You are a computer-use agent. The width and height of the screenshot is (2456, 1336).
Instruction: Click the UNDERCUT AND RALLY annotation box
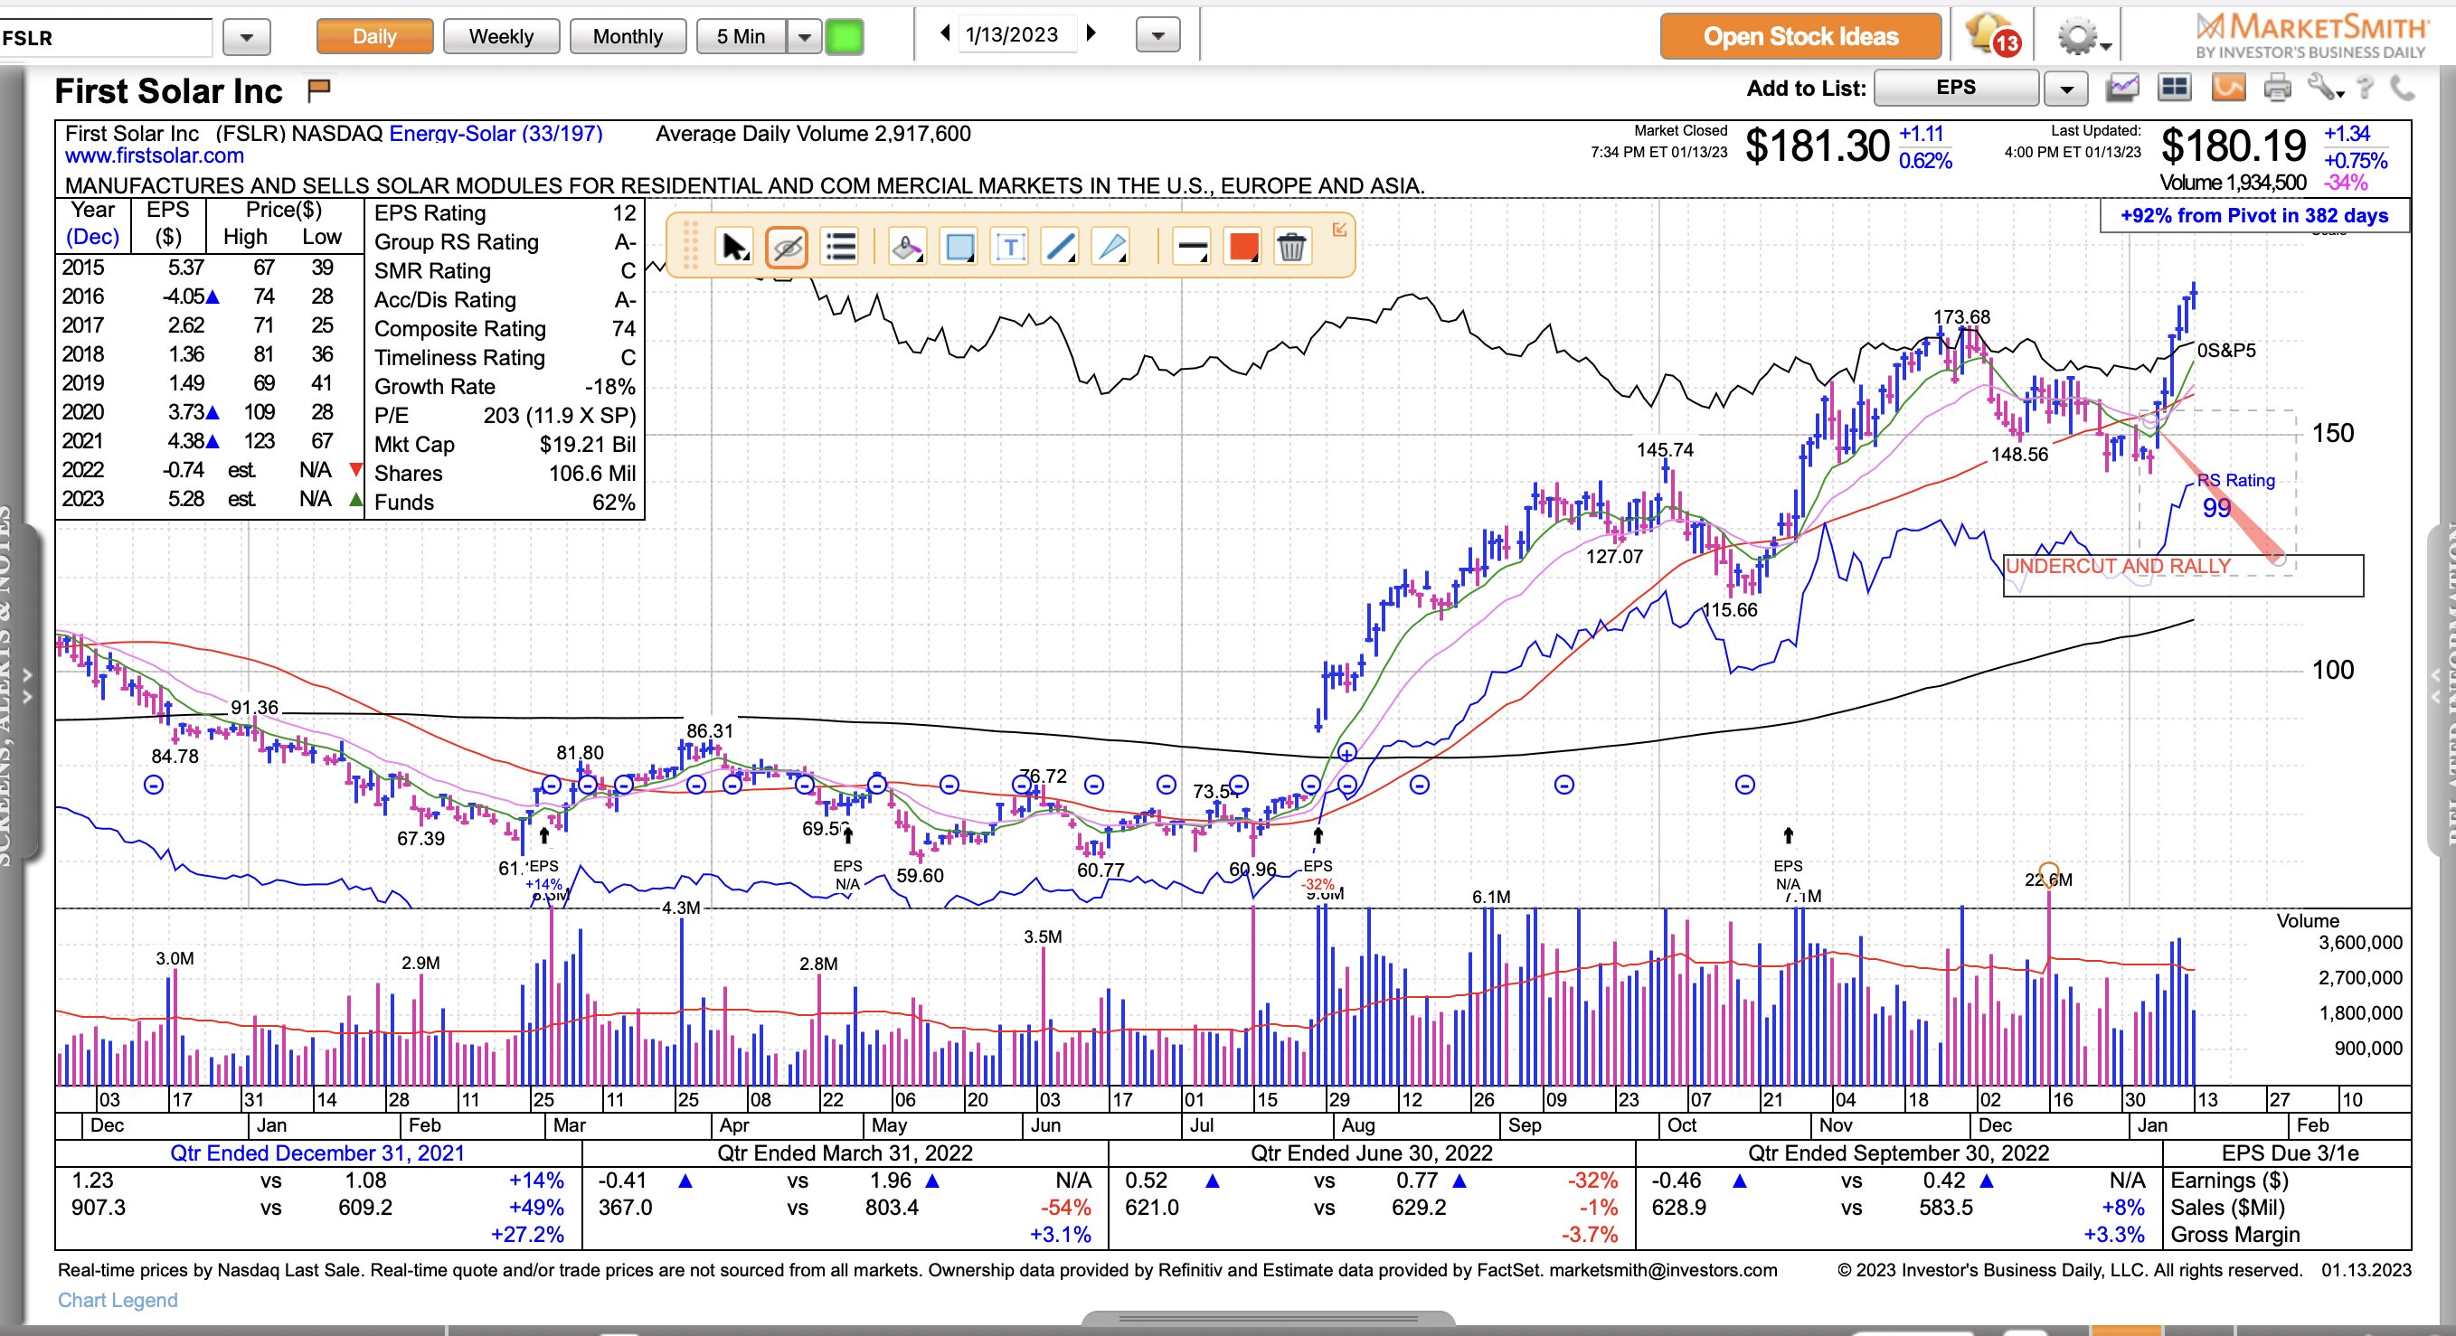(x=2182, y=576)
